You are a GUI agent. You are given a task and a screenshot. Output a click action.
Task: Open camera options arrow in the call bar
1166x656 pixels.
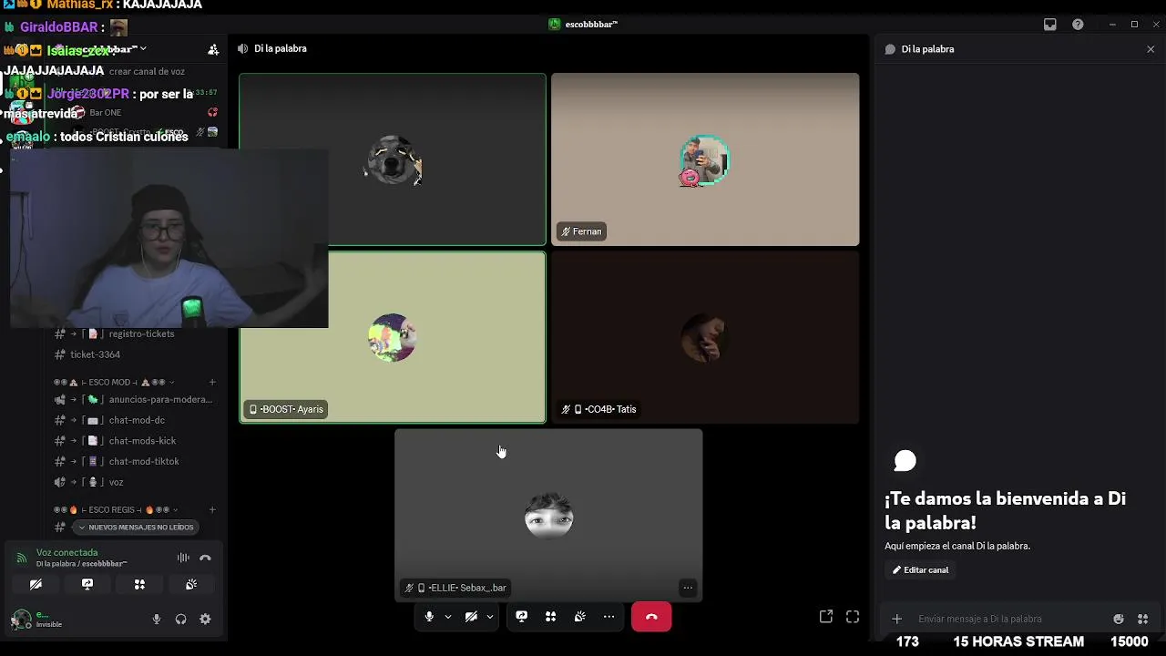click(x=490, y=617)
